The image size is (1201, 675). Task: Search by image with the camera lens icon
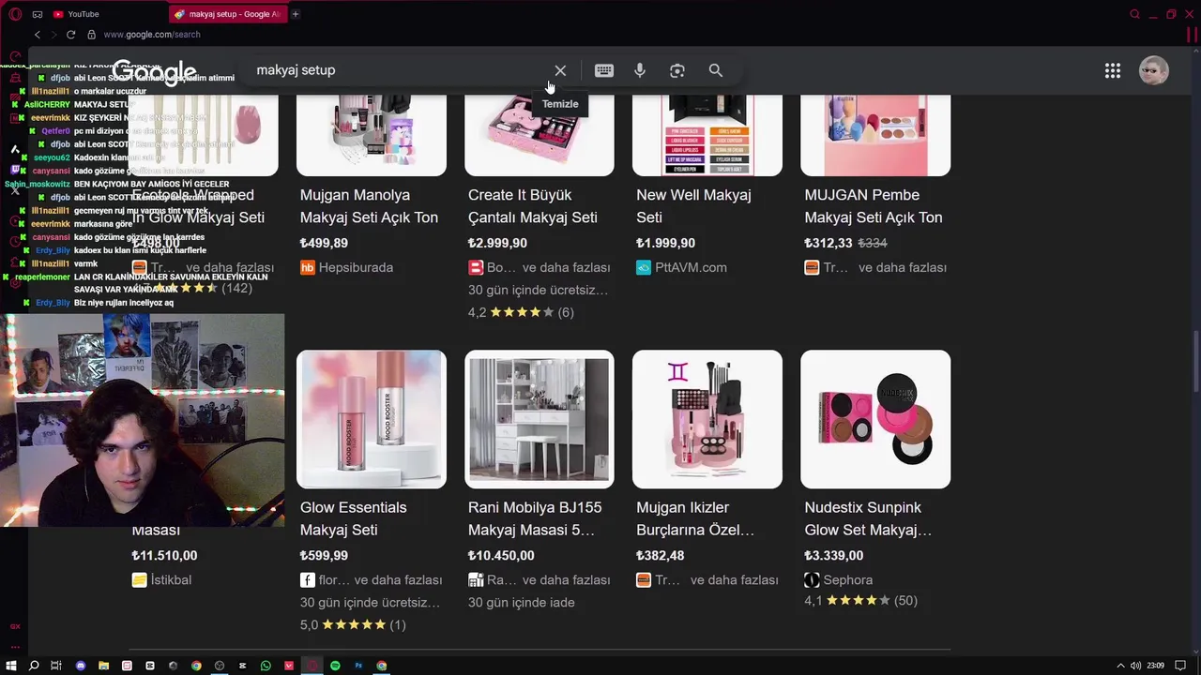(677, 70)
